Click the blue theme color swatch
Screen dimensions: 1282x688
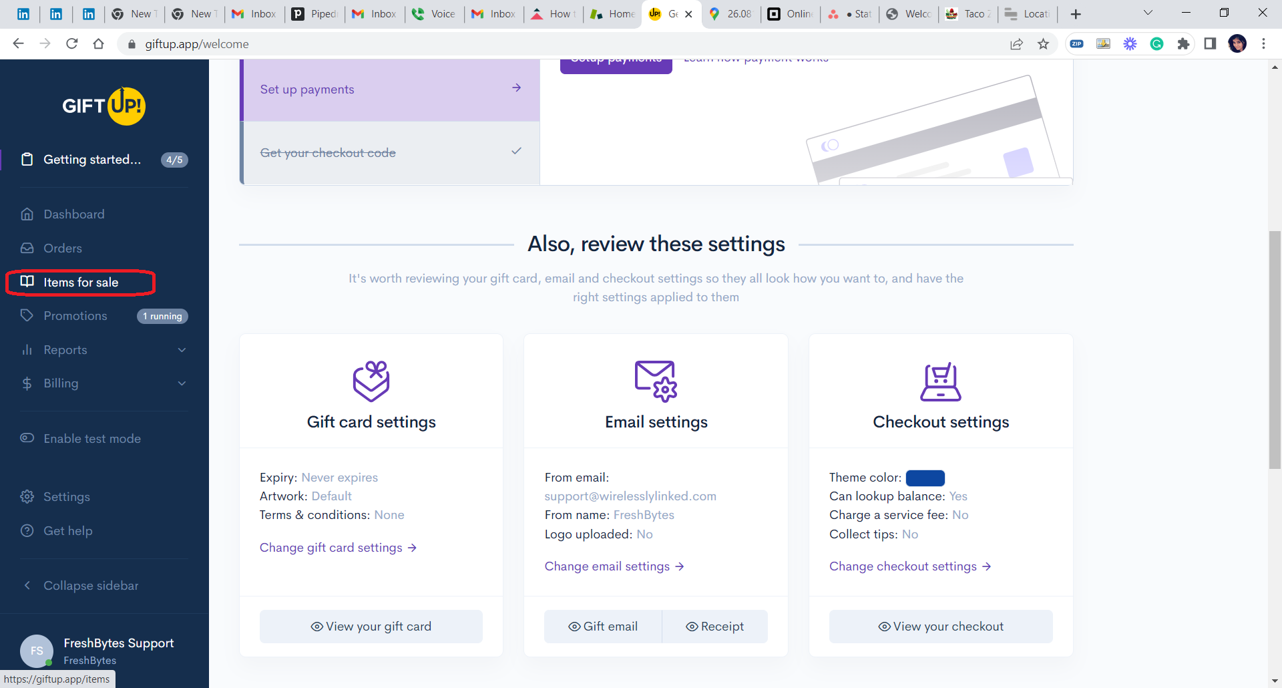tap(925, 478)
